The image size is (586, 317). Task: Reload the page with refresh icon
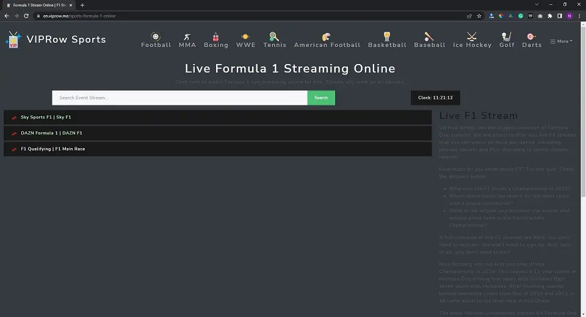pos(26,16)
